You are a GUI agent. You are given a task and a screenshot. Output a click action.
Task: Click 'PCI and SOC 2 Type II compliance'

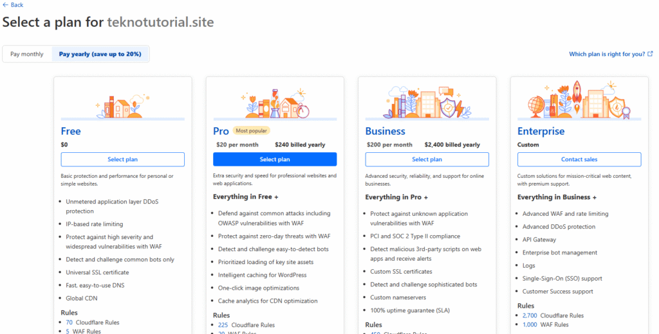tap(415, 236)
